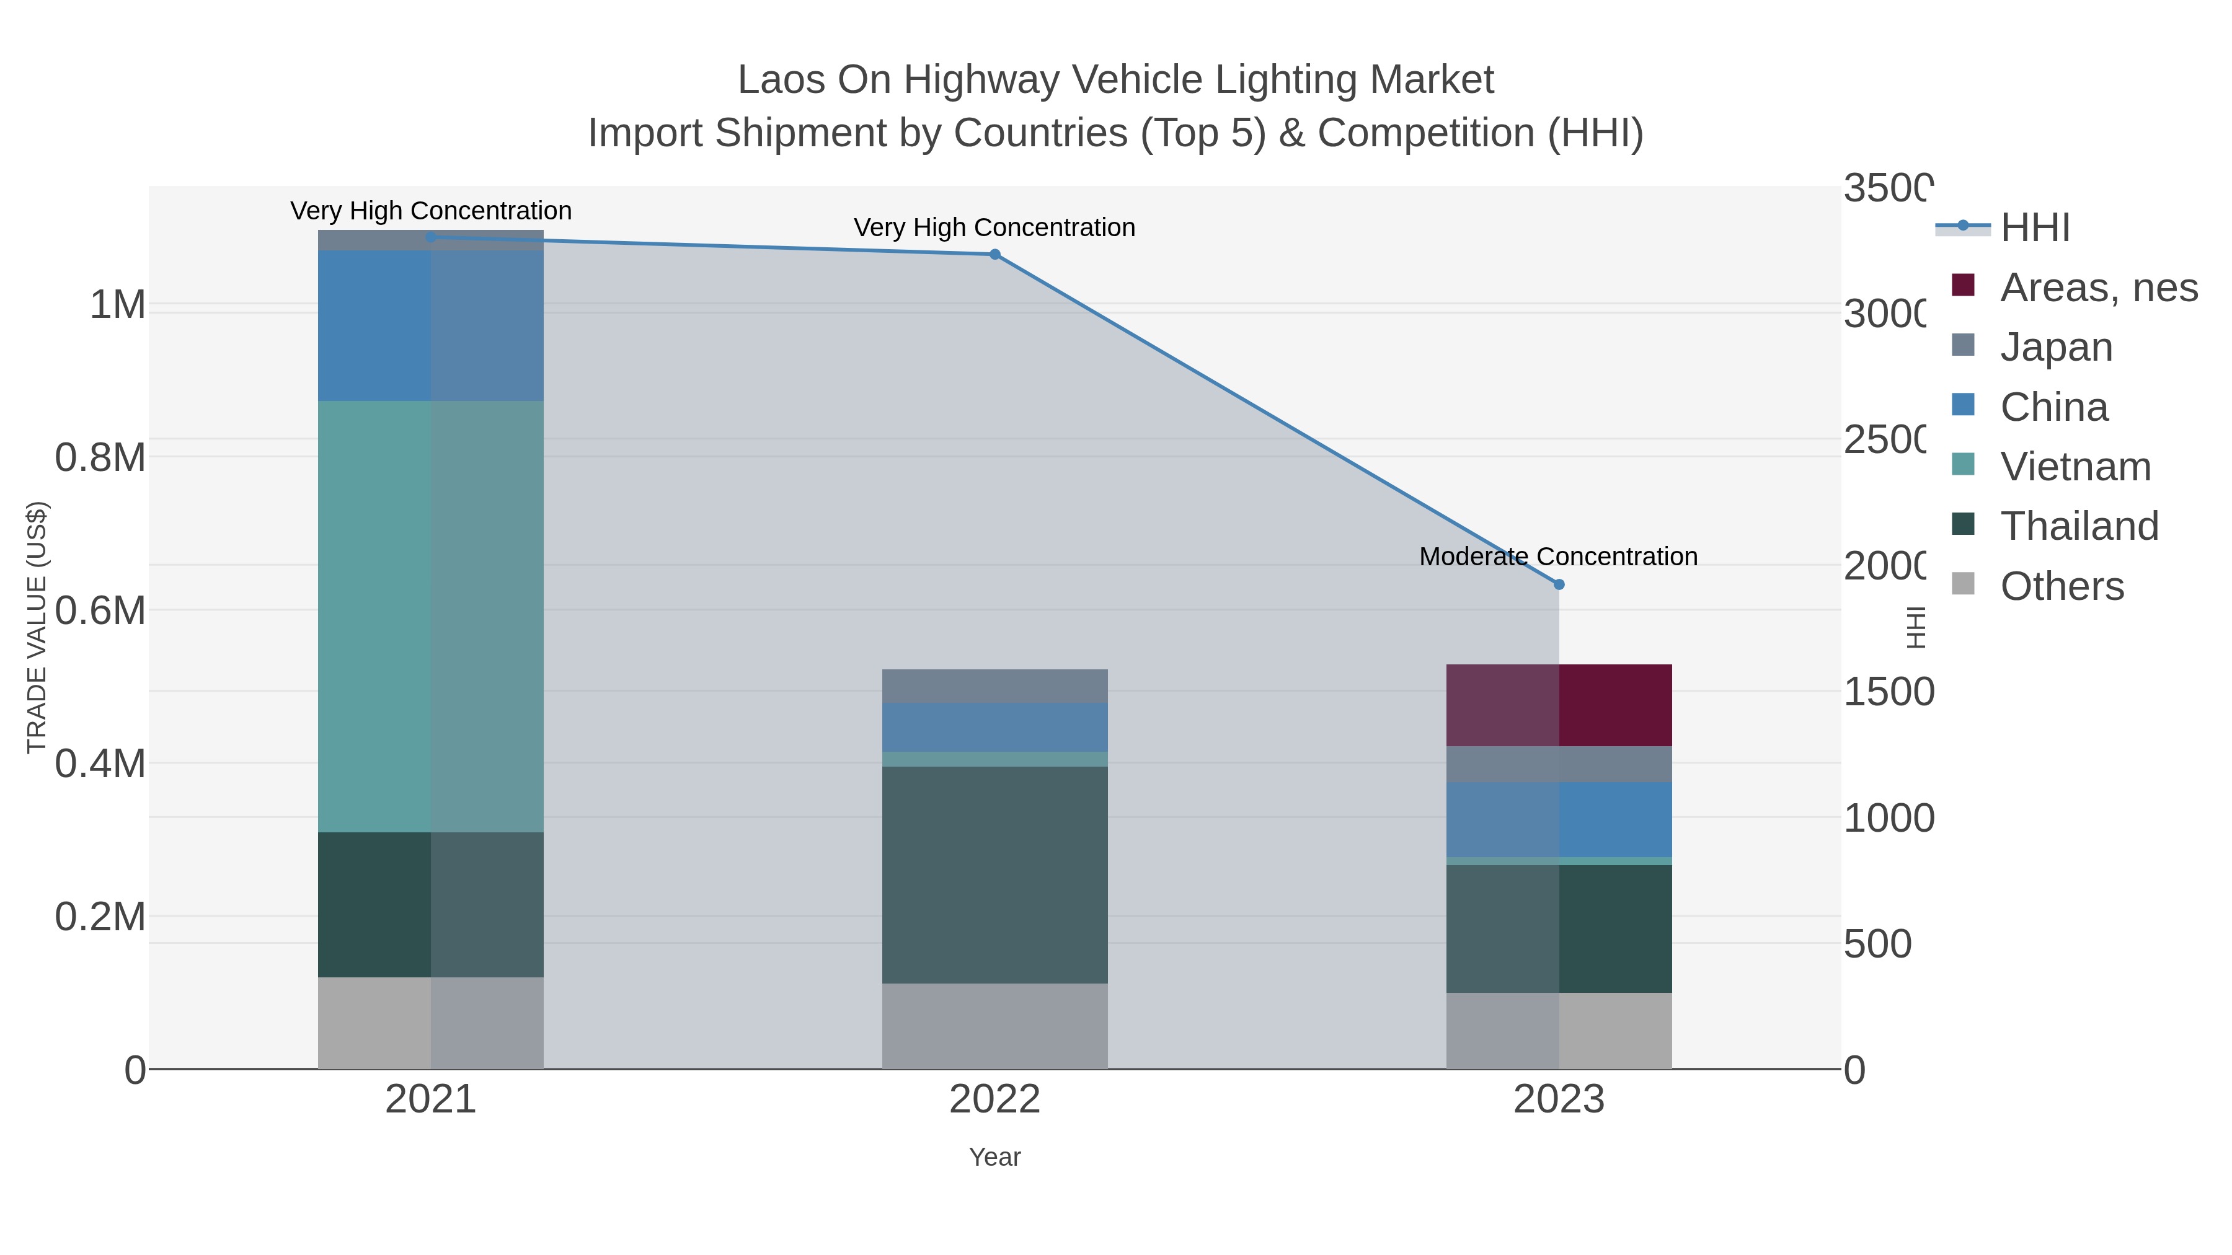The image size is (2232, 1255).
Task: Click the TRADE VALUE (US$) axis title
Action: point(37,627)
